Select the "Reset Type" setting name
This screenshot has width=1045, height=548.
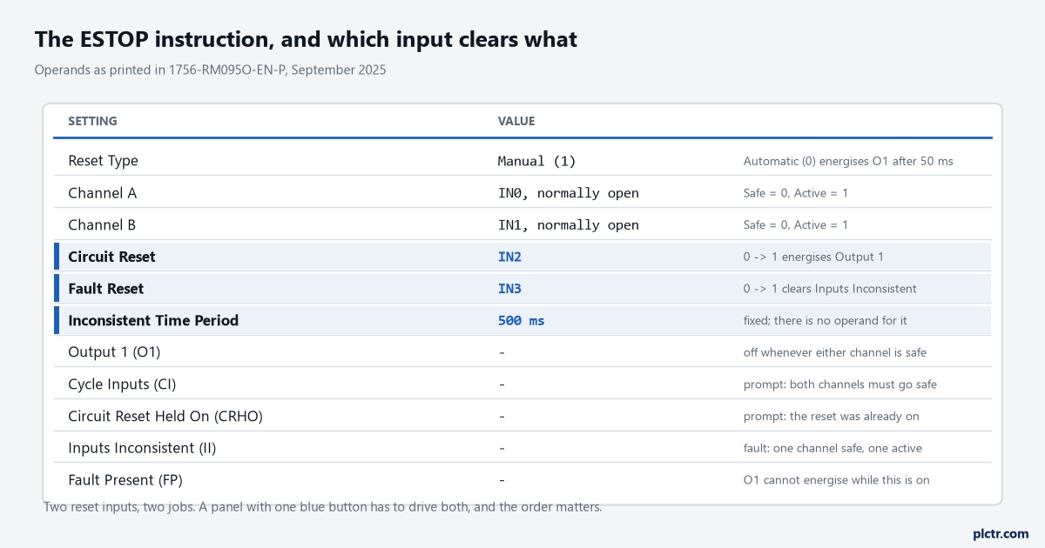click(x=103, y=161)
